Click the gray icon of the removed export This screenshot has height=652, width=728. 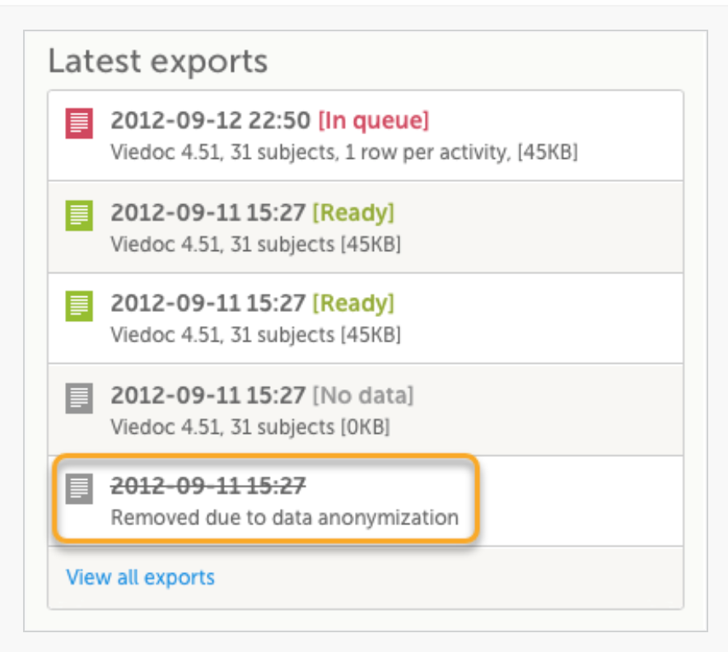tap(79, 489)
